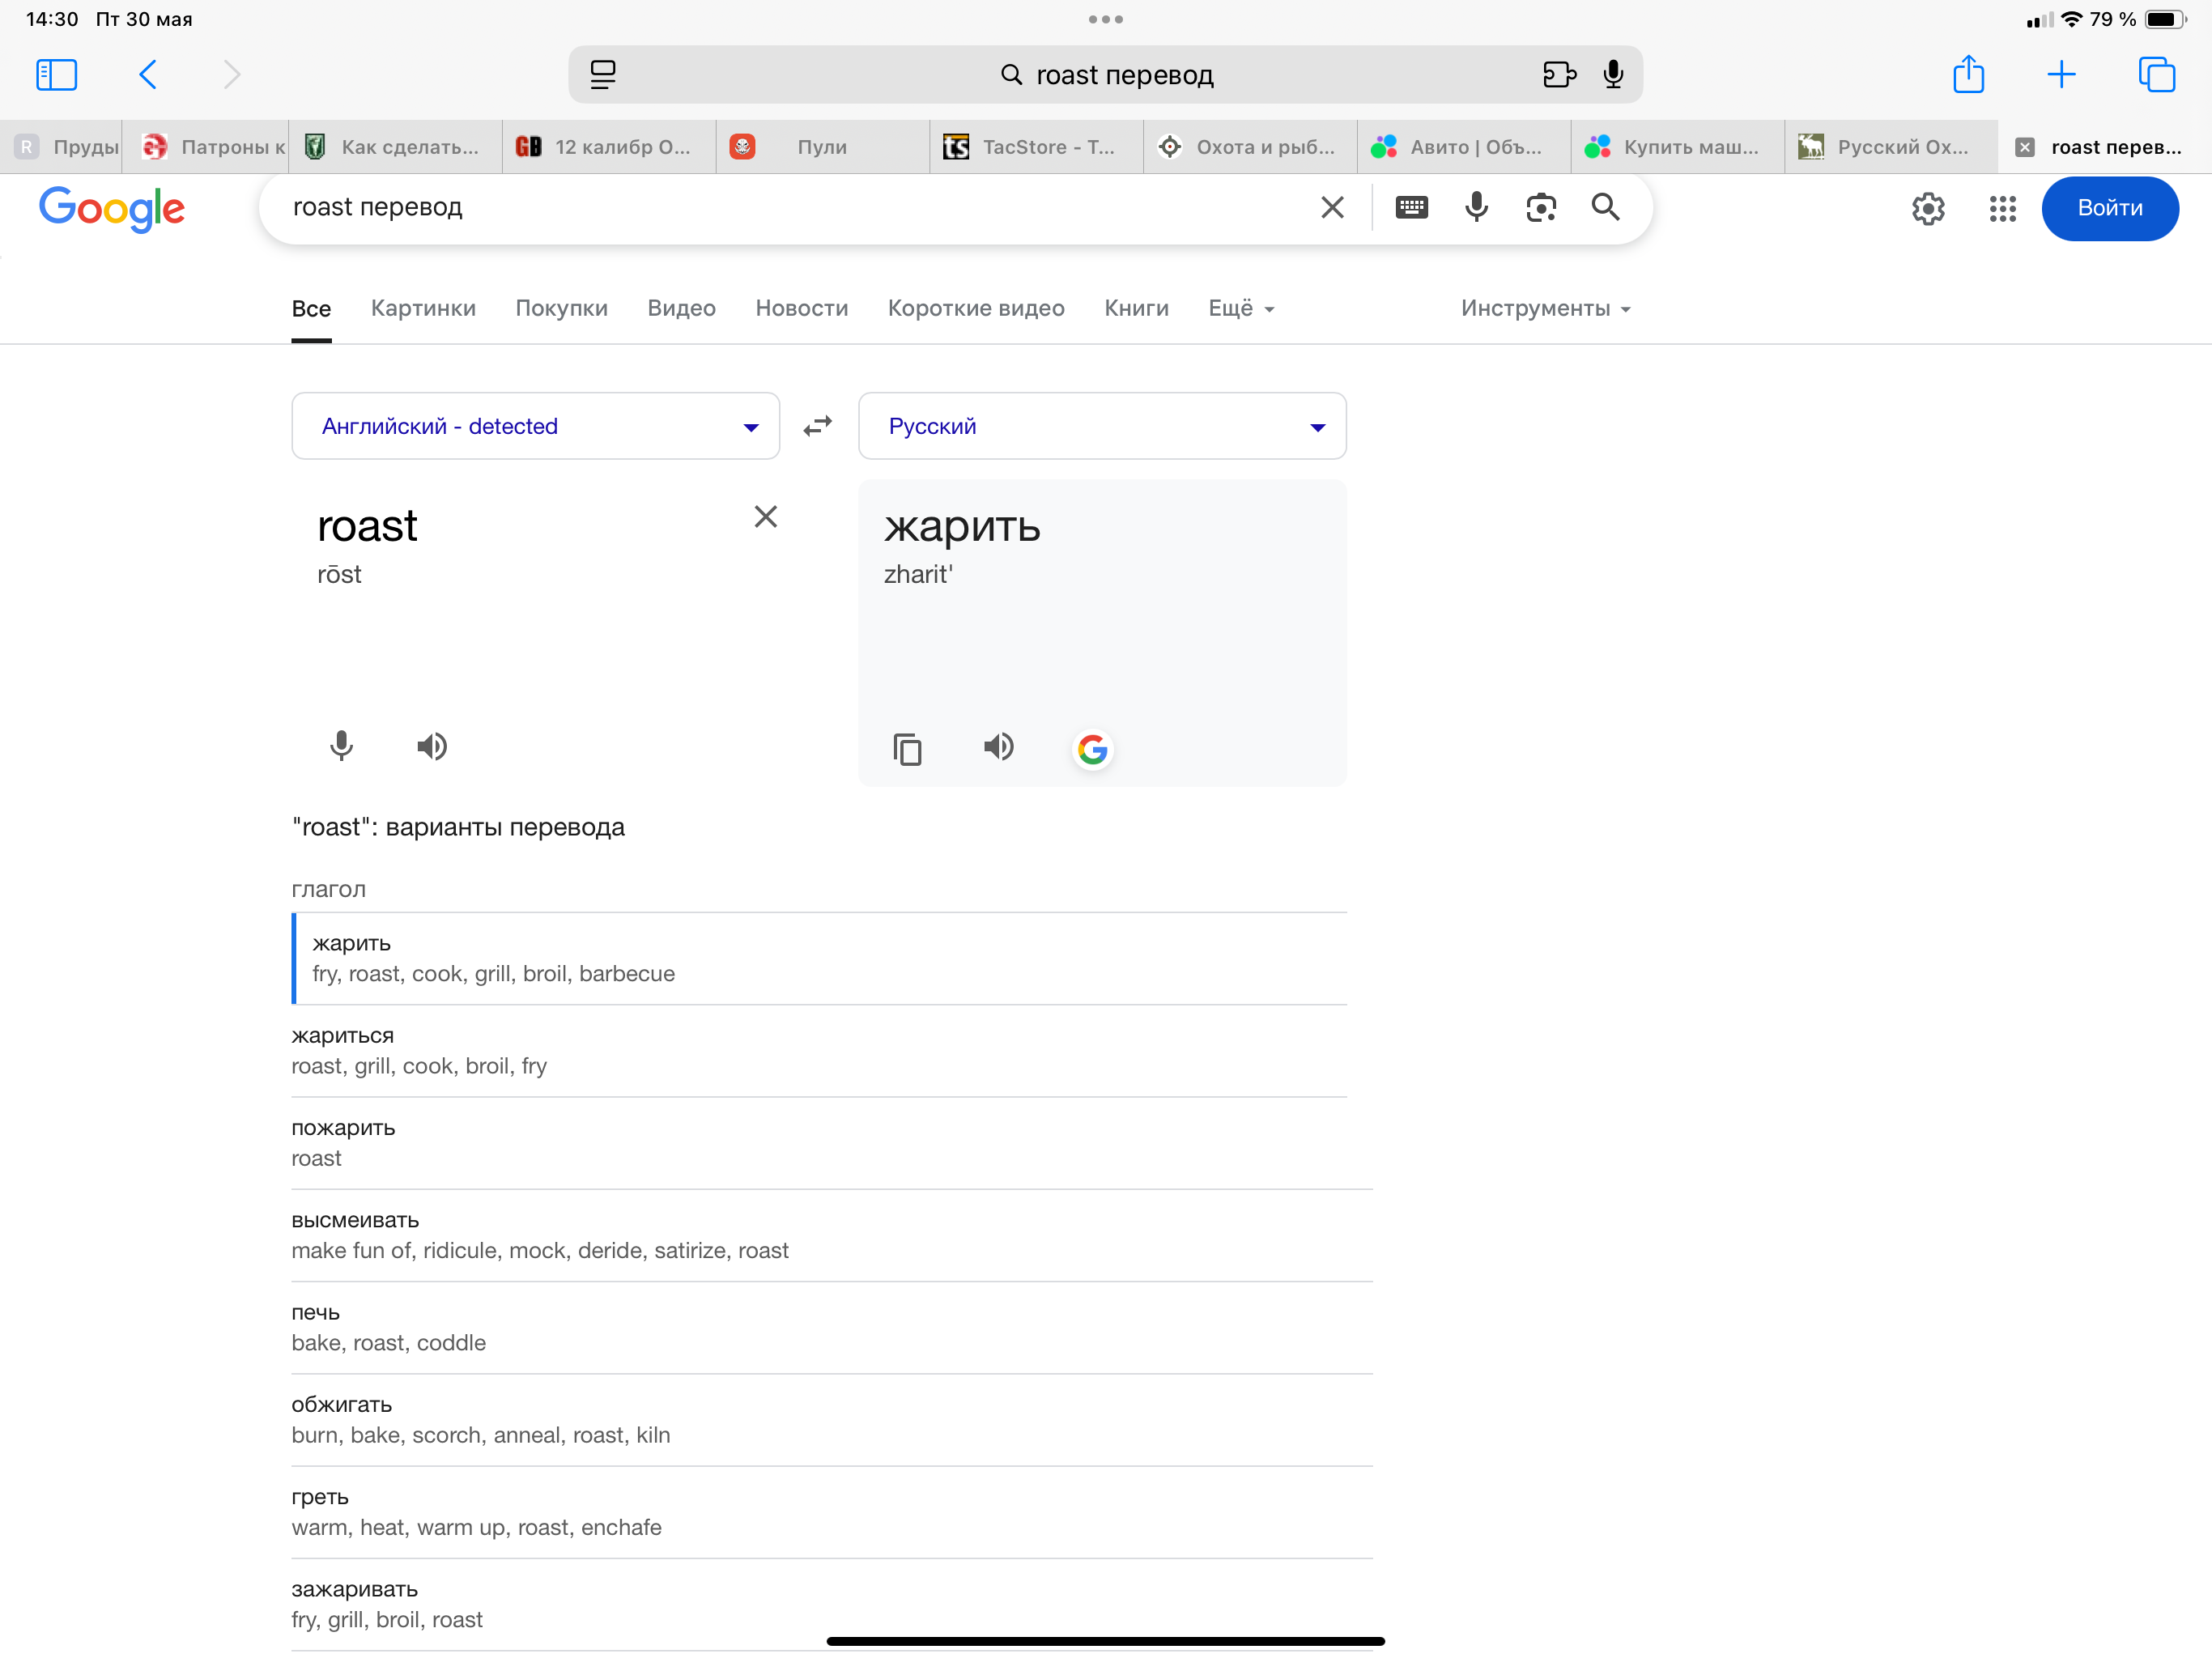Open Google apps grid menu
2212x1658 pixels.
click(2002, 208)
